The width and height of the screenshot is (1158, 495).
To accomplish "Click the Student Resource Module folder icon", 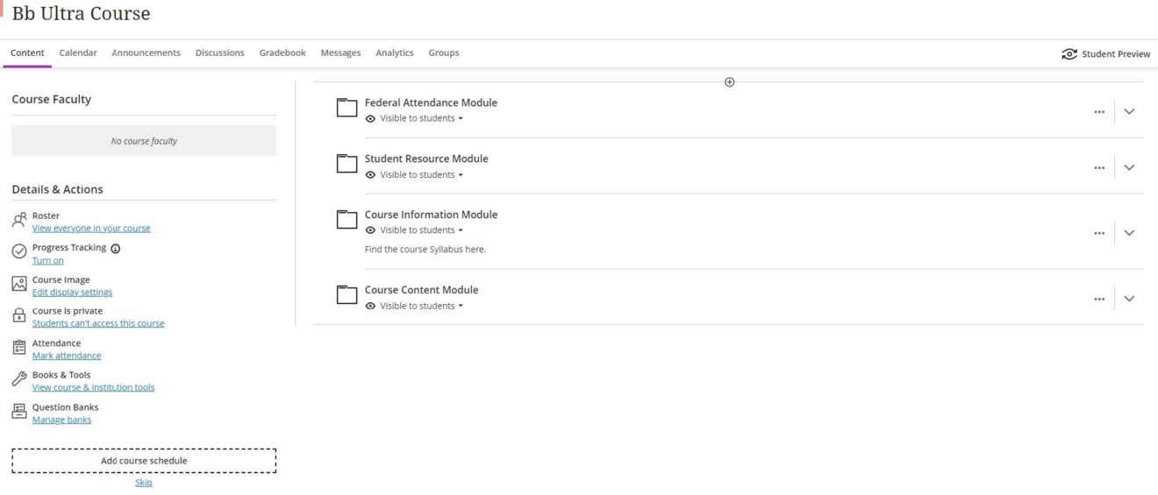I will coord(347,164).
